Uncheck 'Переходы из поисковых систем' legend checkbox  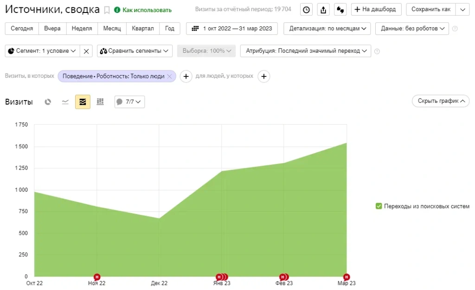coord(379,206)
